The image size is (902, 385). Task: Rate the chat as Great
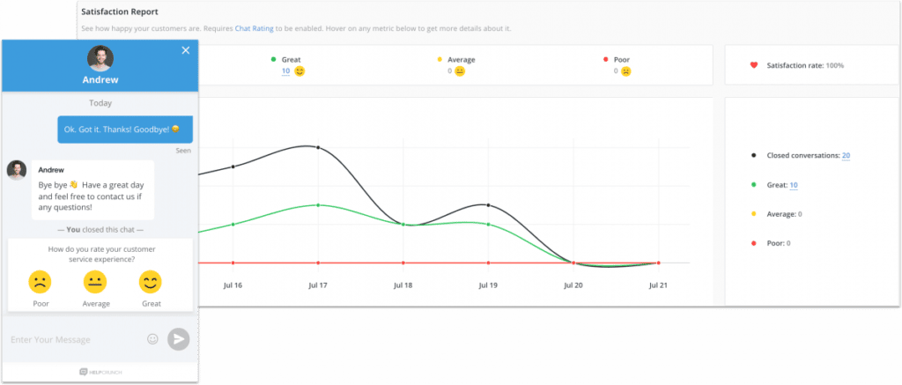(152, 283)
